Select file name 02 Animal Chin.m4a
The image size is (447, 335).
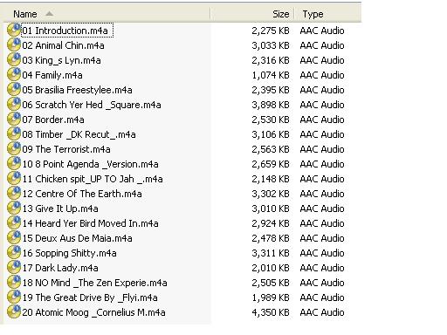tap(63, 45)
